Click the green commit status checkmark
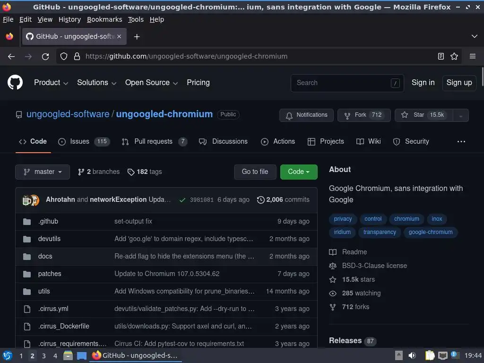This screenshot has height=363, width=484. 182,200
